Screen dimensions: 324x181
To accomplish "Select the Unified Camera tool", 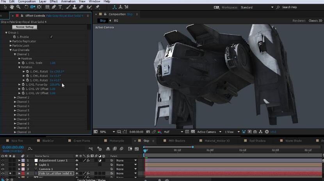I will pos(33,7).
